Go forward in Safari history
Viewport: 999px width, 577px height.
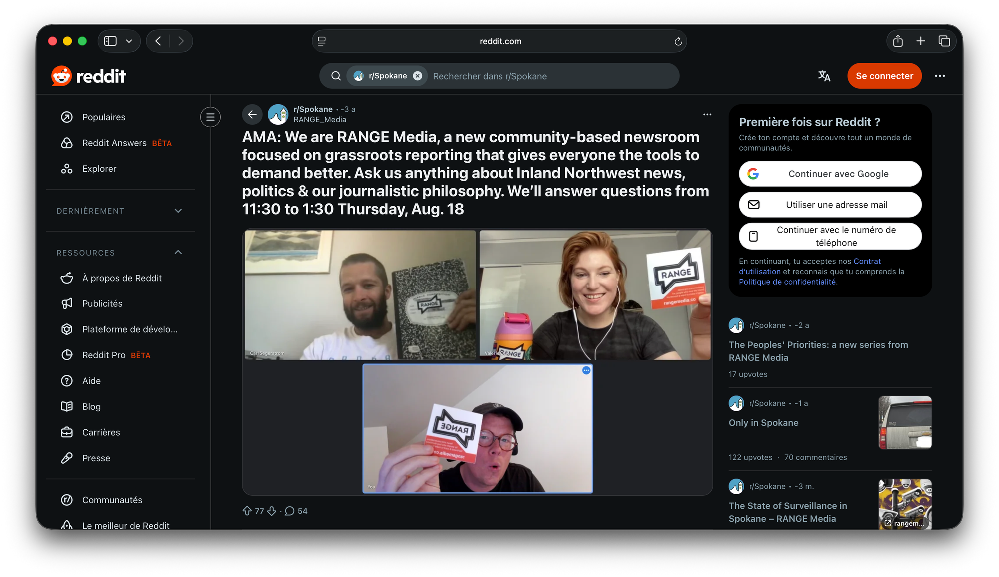[181, 41]
